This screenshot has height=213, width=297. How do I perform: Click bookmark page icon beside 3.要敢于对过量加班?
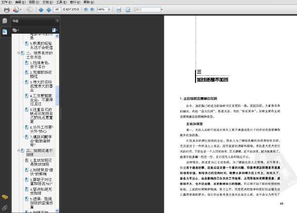pos(27,179)
